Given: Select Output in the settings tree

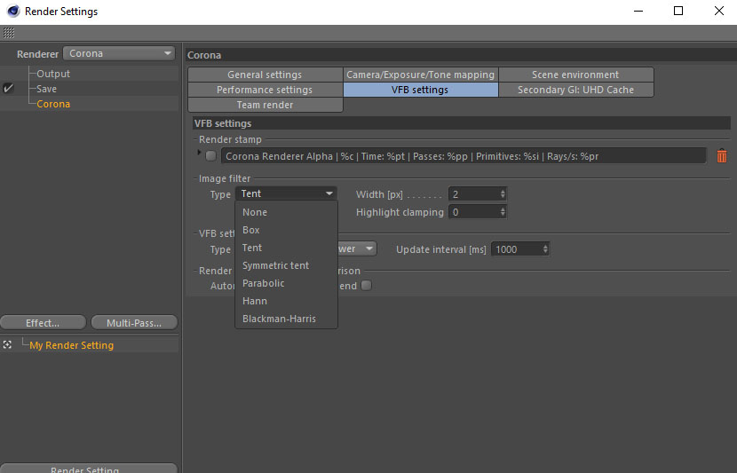Looking at the screenshot, I should [53, 74].
